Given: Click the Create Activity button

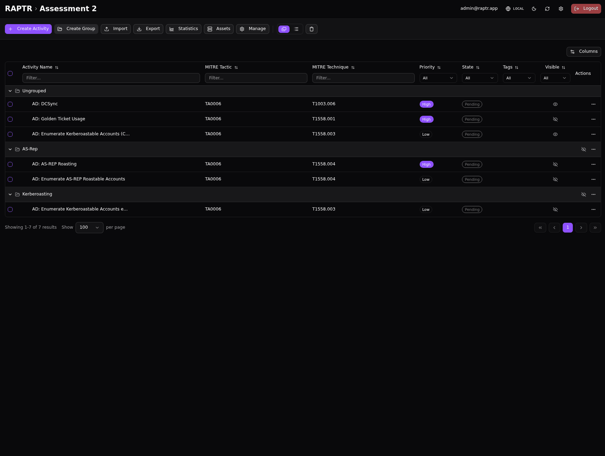Looking at the screenshot, I should (28, 29).
